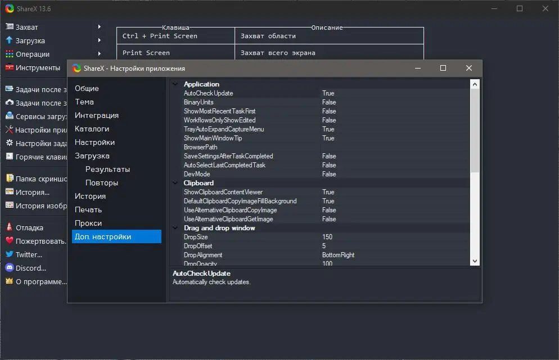Click the Загрузка upload arrow icon

9,40
